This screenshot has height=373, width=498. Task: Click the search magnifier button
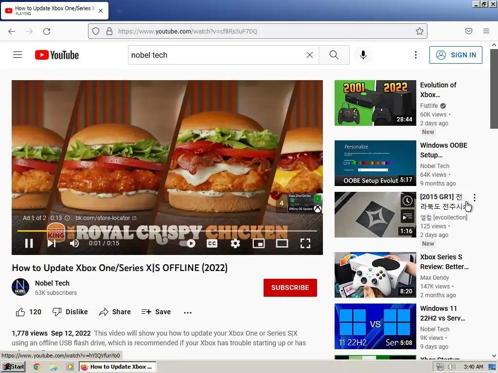click(x=334, y=55)
